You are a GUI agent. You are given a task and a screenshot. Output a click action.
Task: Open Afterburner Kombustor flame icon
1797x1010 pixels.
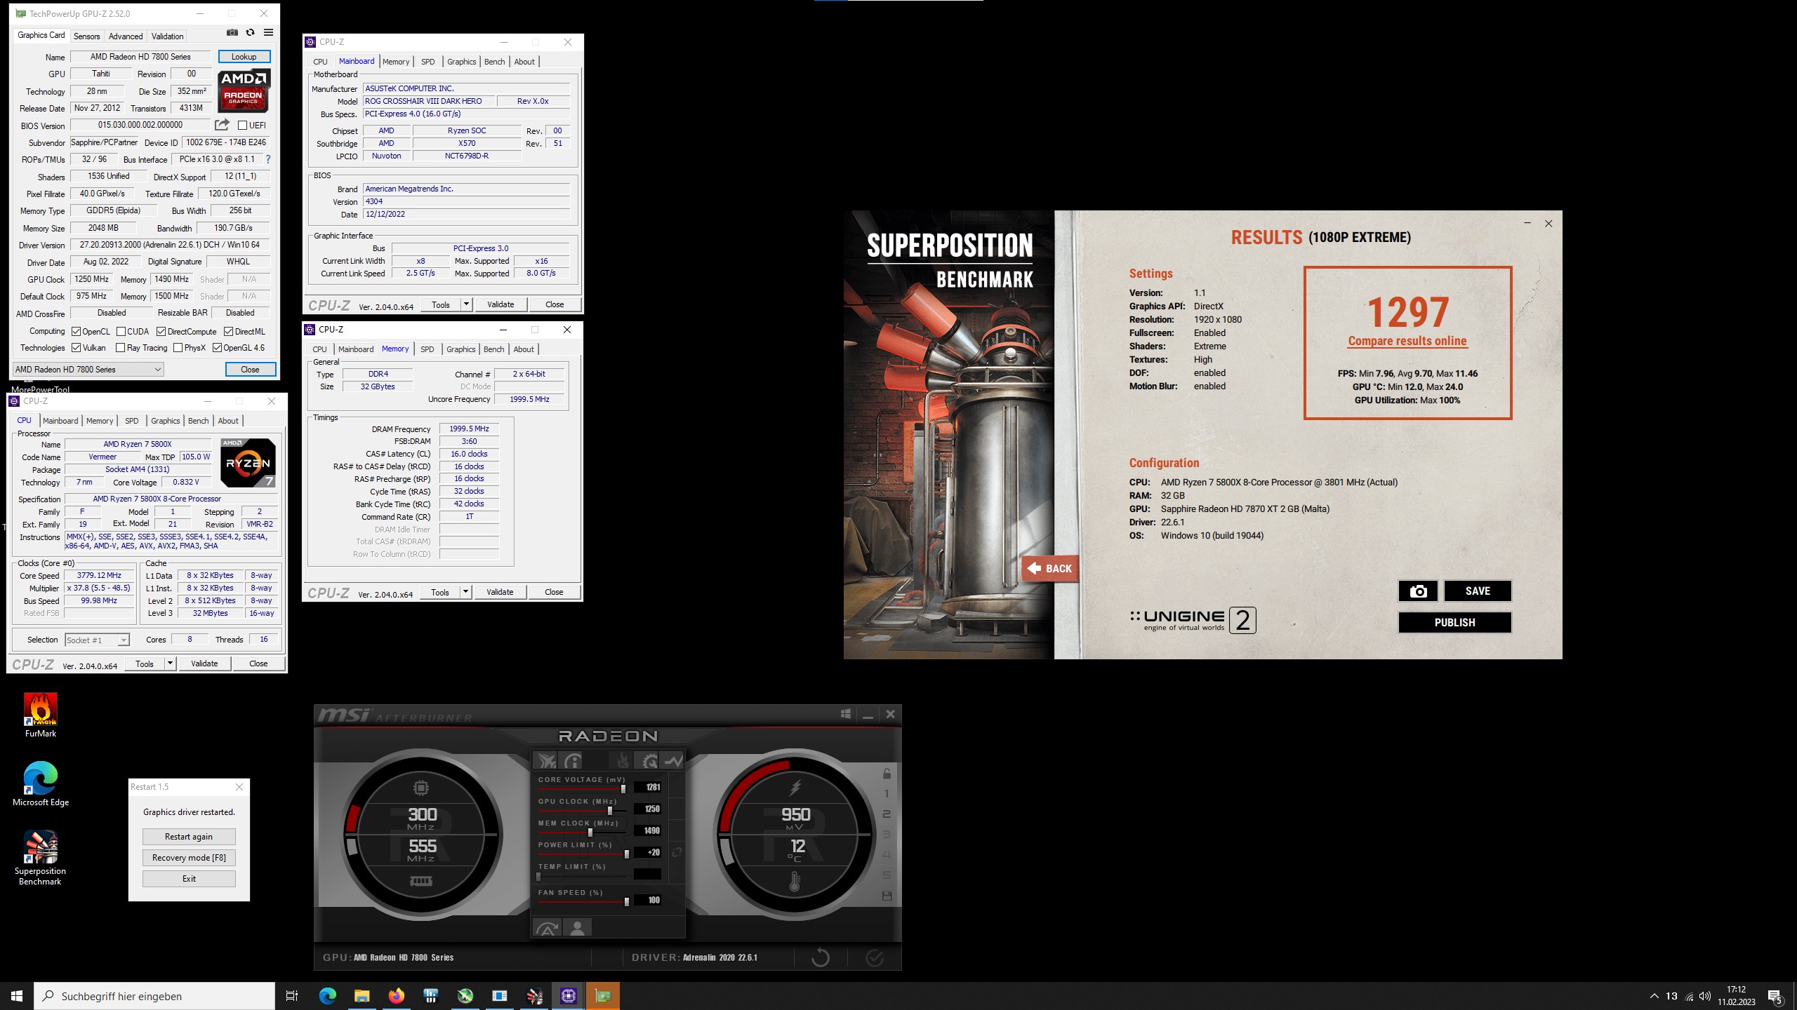click(x=622, y=760)
